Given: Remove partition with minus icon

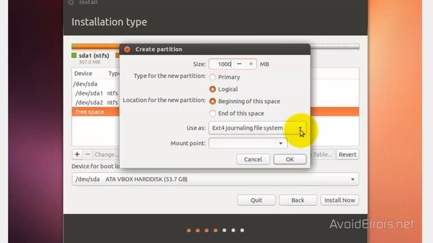Looking at the screenshot, I should pyautogui.click(x=87, y=155).
